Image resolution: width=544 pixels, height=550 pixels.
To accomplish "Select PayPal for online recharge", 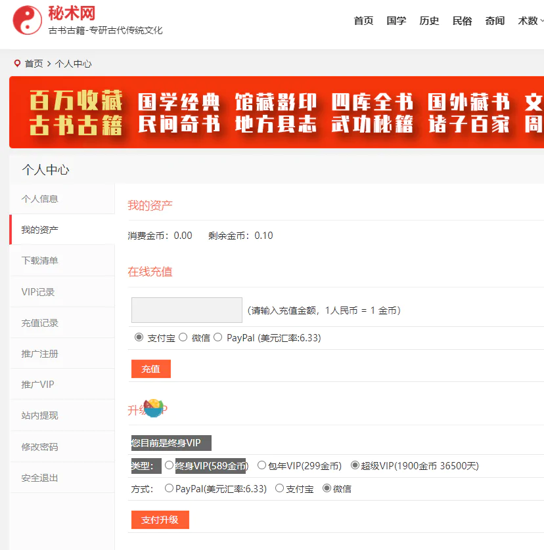I will [x=217, y=337].
